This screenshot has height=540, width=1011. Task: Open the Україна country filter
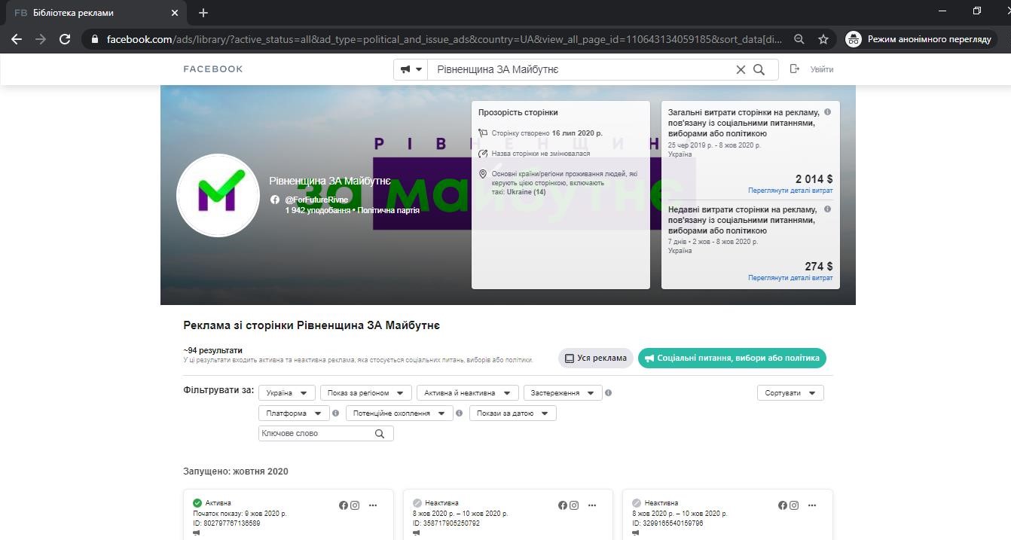tap(287, 393)
